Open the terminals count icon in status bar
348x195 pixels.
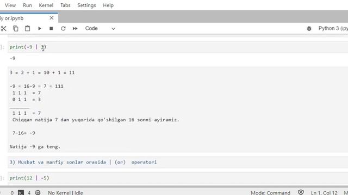pyautogui.click(x=21, y=193)
